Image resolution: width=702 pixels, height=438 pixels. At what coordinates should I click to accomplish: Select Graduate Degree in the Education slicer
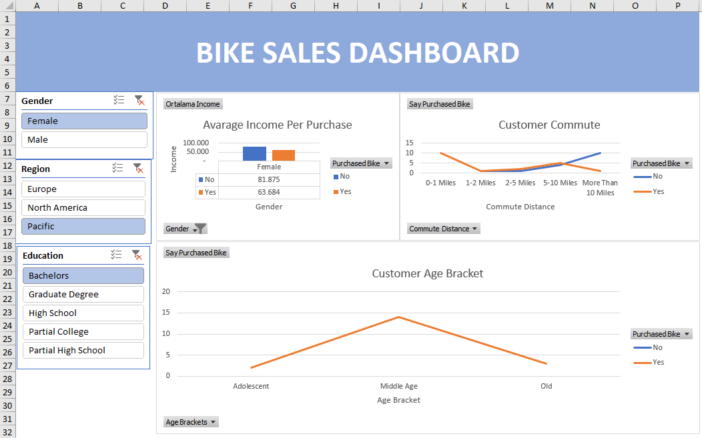(83, 294)
